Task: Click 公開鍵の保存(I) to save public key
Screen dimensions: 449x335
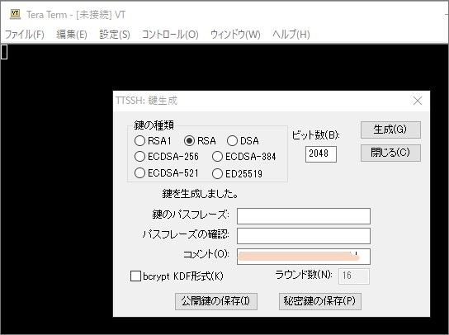Action: tap(216, 301)
